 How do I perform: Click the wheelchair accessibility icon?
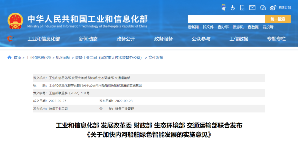pyautogui.click(x=233, y=8)
